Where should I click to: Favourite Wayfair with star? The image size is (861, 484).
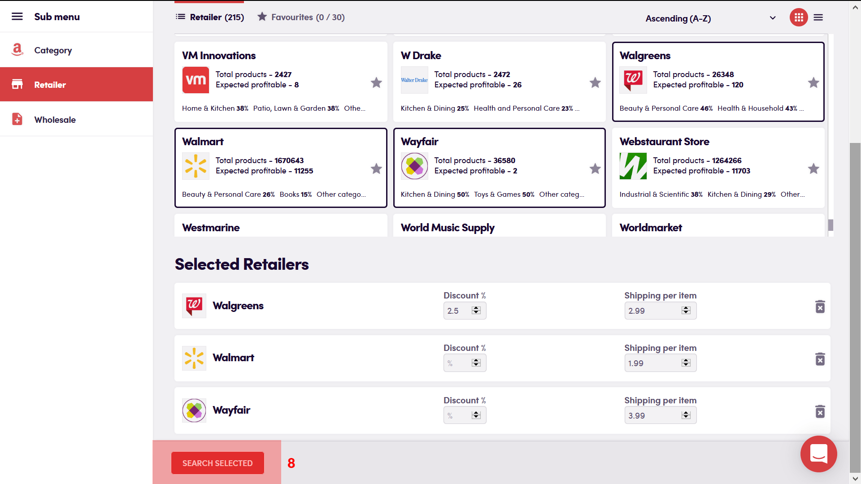click(595, 169)
